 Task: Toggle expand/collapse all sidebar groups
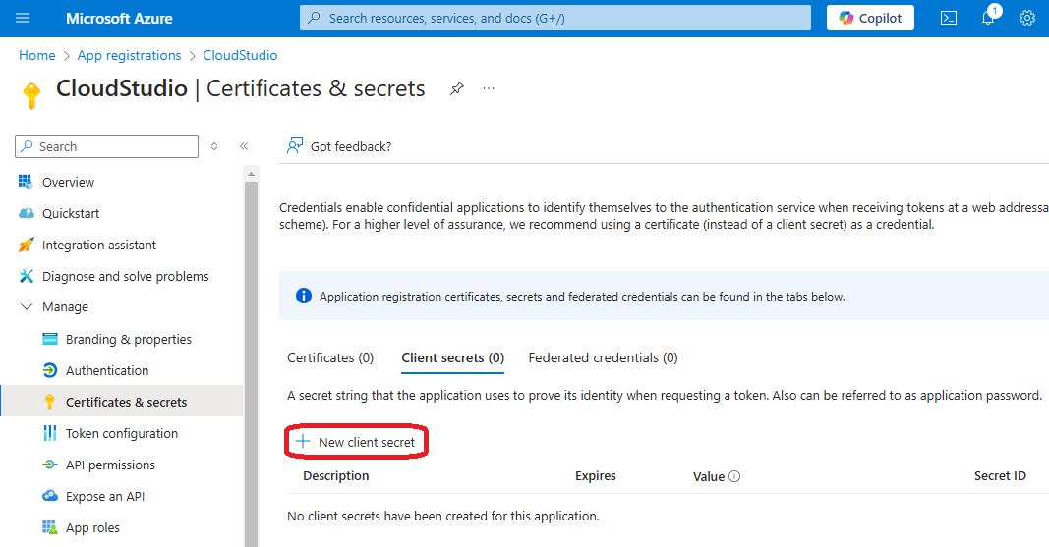(x=214, y=146)
